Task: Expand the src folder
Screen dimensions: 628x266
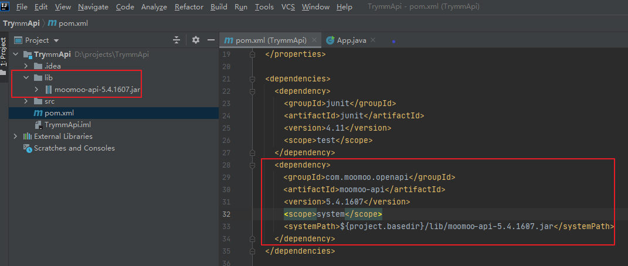Action: point(26,101)
